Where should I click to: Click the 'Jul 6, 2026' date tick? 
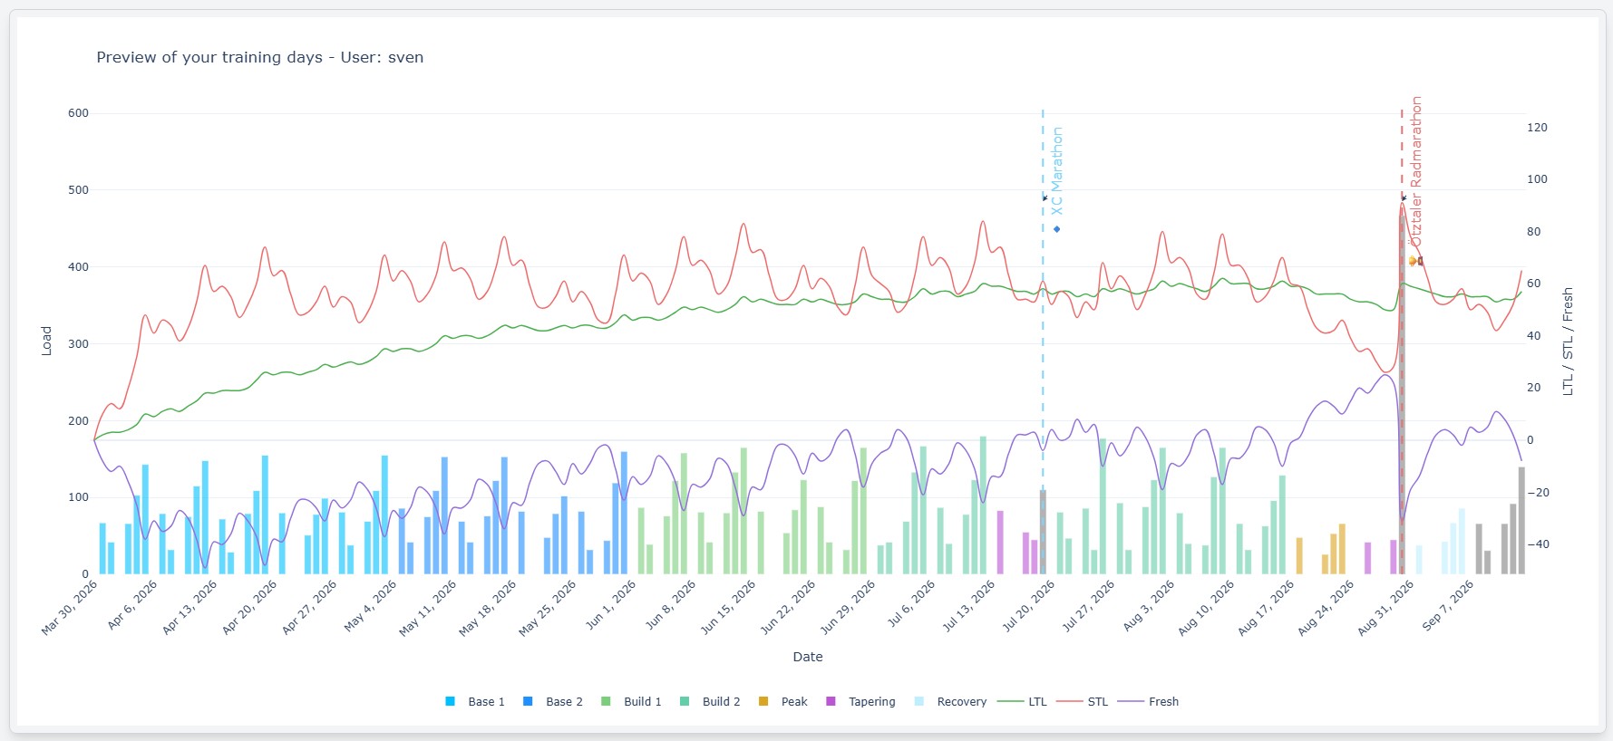point(911,603)
